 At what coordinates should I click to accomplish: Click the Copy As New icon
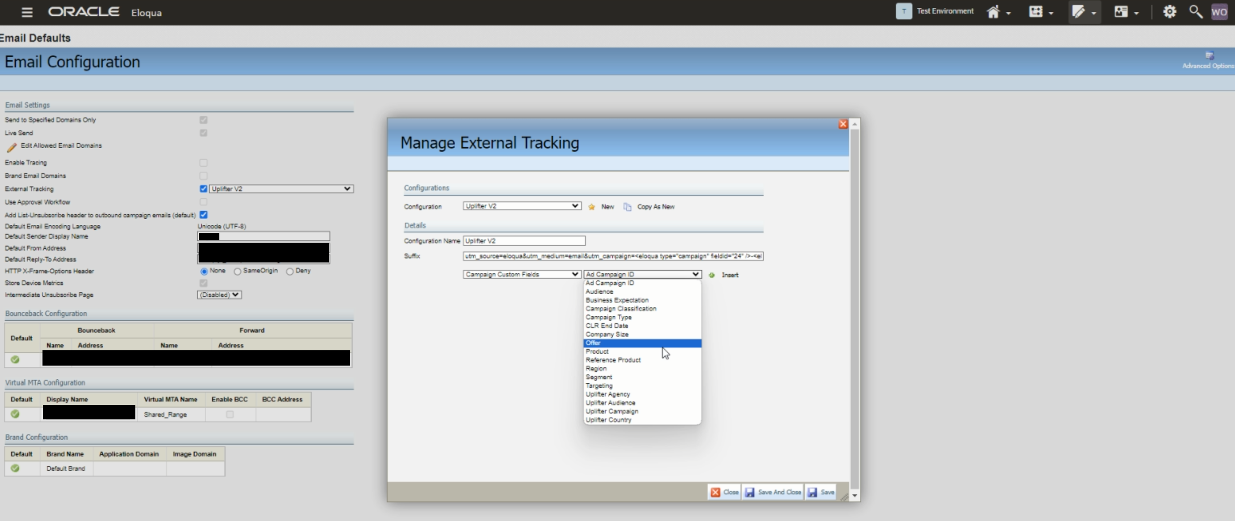click(626, 207)
